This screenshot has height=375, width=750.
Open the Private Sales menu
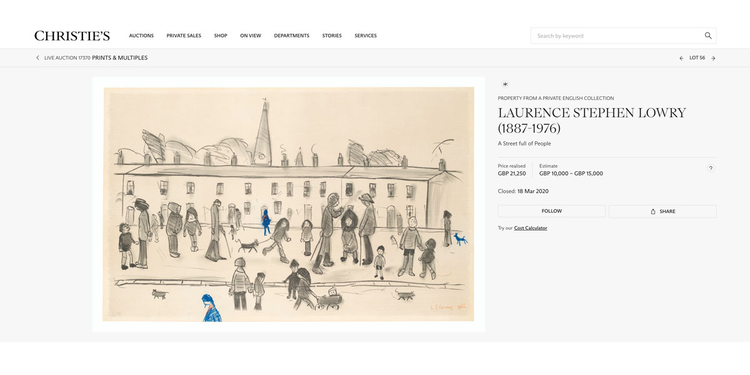click(x=184, y=36)
